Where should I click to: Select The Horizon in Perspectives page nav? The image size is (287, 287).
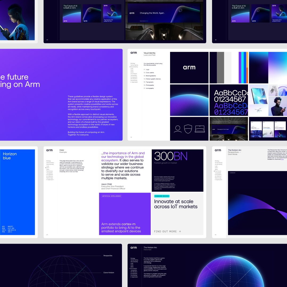pyautogui.click(x=218, y=171)
